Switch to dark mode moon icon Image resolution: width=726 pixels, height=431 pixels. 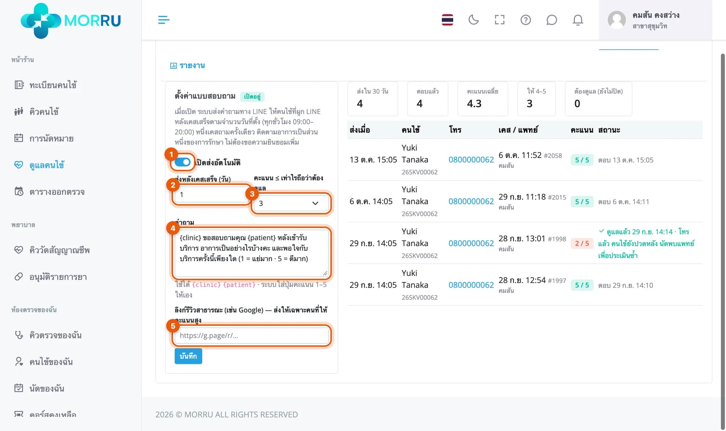point(473,20)
